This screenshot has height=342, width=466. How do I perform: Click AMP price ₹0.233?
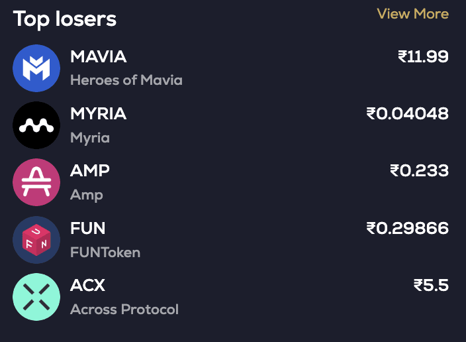[x=419, y=171]
